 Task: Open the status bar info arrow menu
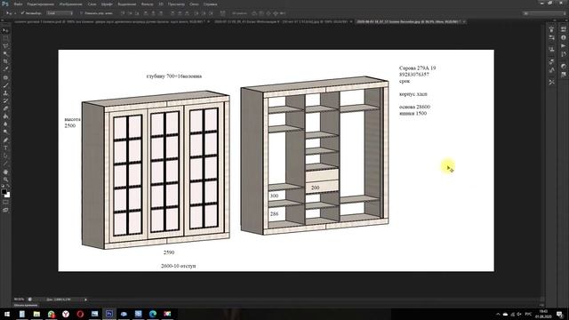tap(85, 300)
